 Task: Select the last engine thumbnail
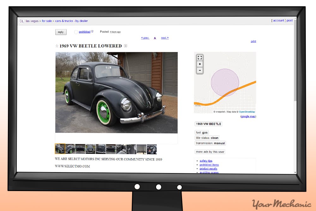[x=152, y=149]
